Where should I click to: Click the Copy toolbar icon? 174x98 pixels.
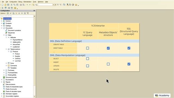tap(14, 5)
